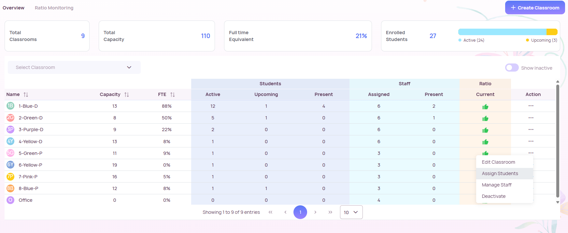The height and width of the screenshot is (233, 568).
Task: Jump to the last page arrow
Action: [x=330, y=212]
